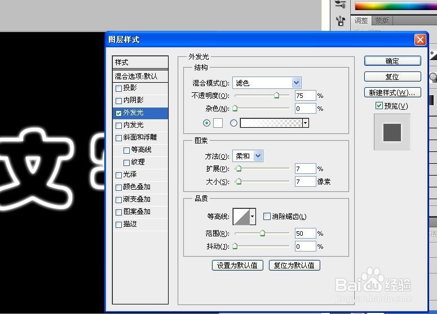Click the glow gradient preview bar
This screenshot has height=314, width=437.
click(271, 123)
